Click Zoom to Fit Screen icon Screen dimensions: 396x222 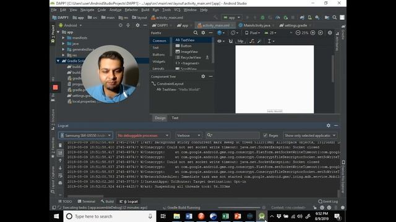(321, 33)
